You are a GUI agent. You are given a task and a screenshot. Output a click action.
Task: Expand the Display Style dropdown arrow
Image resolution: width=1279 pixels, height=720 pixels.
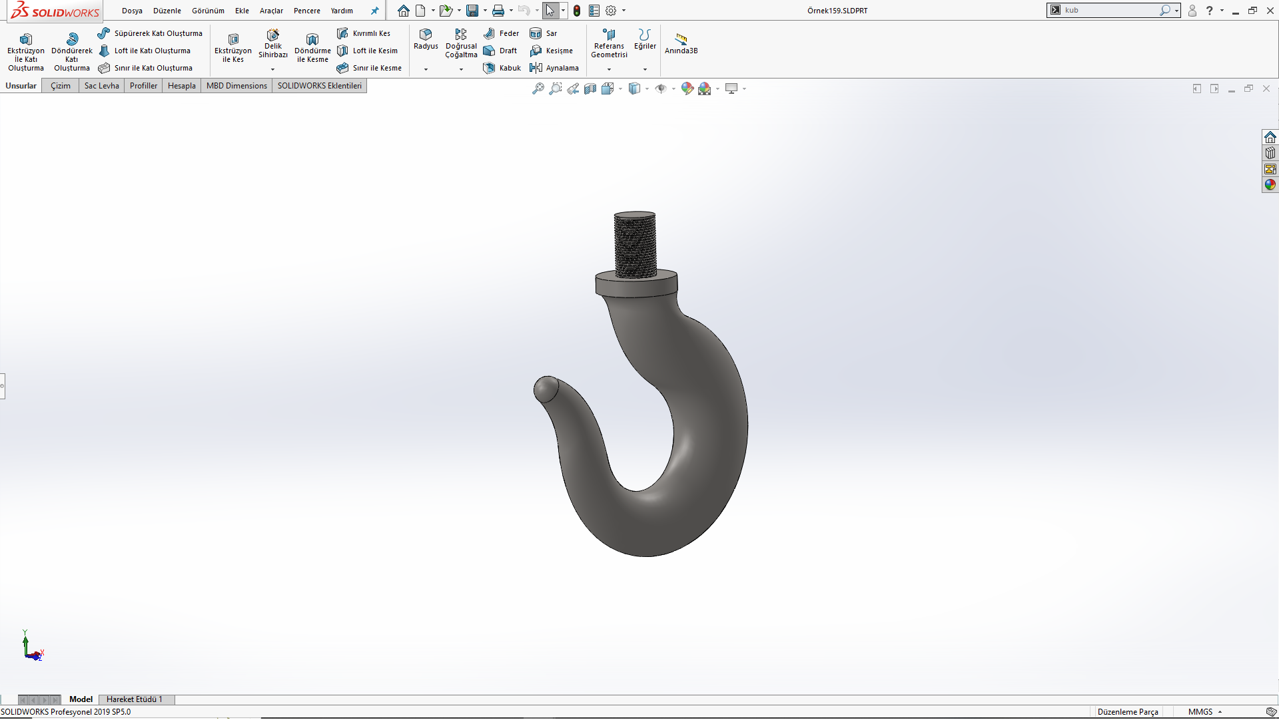[x=647, y=89]
